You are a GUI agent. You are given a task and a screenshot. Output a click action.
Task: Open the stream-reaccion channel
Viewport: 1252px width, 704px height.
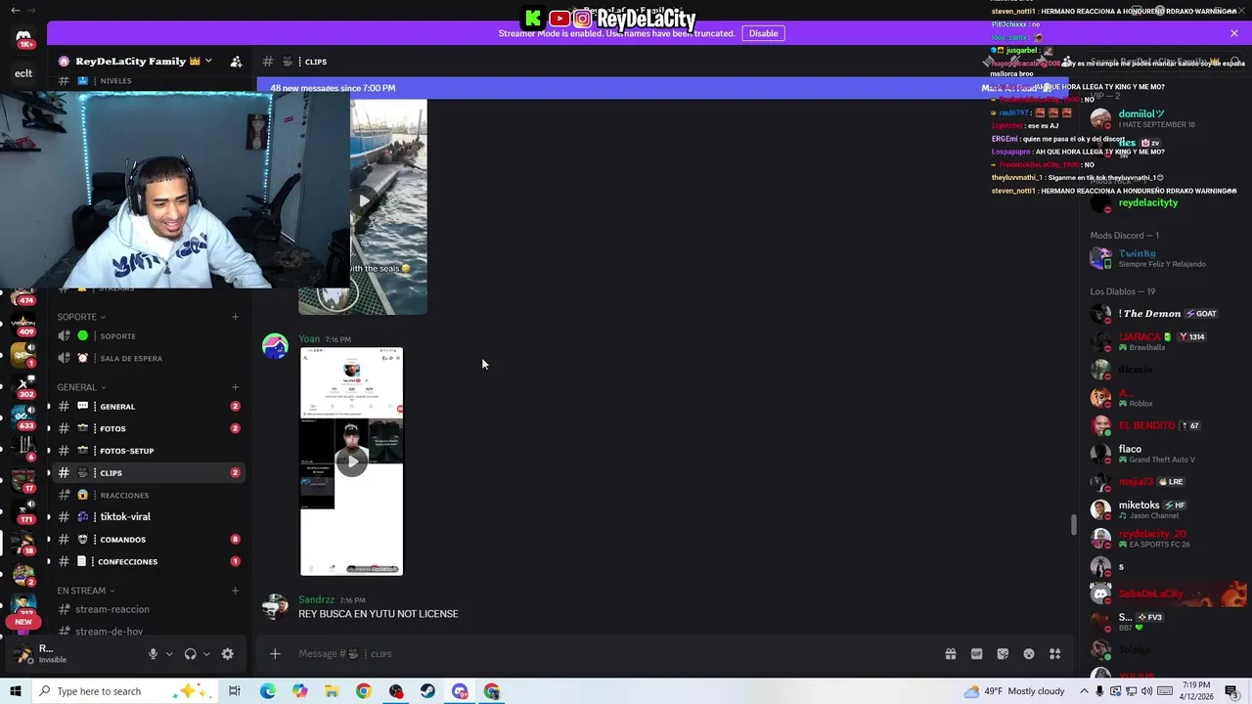149,609
